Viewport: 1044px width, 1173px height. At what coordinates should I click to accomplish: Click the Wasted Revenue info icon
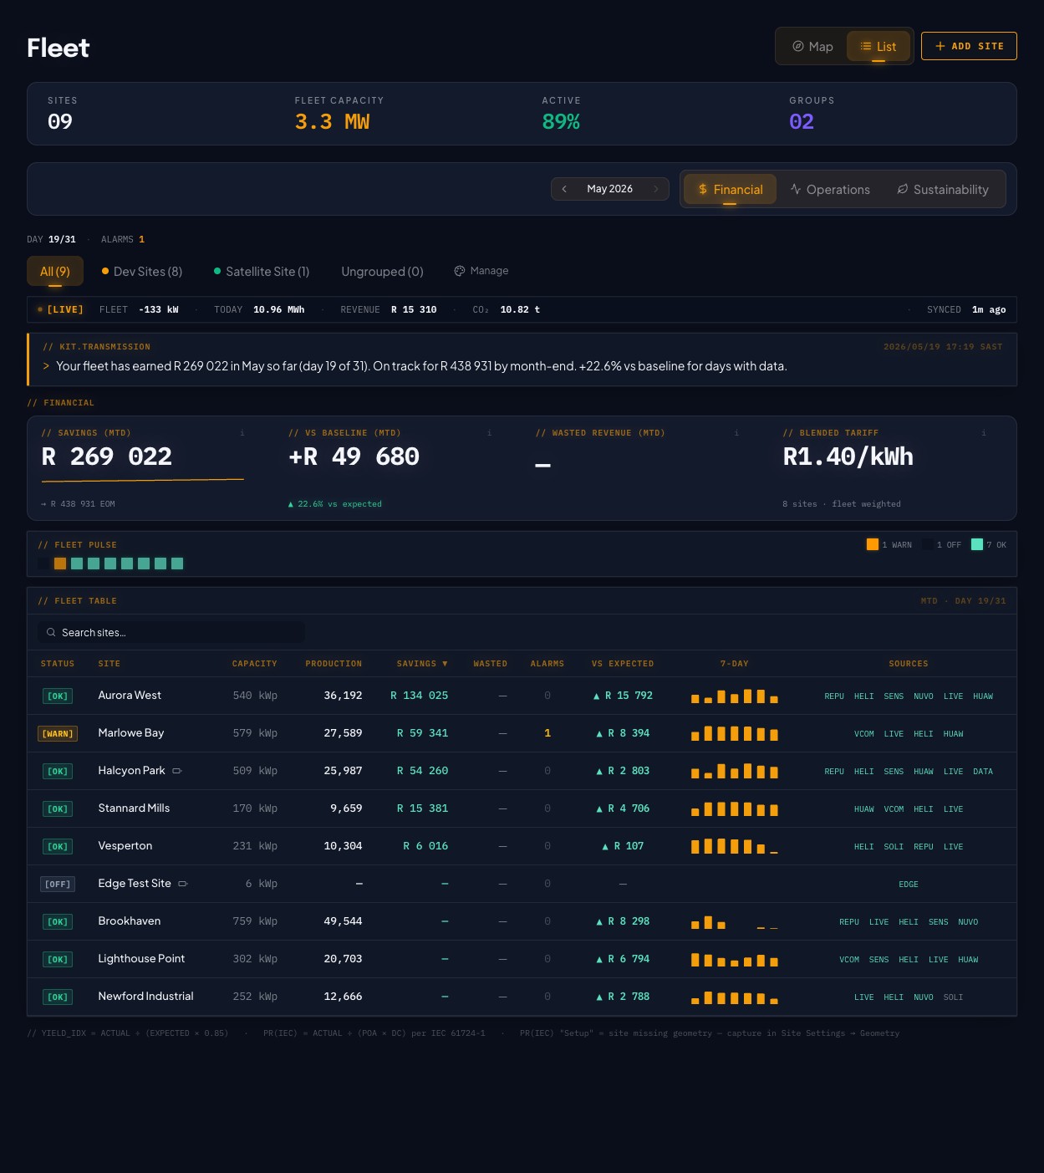click(736, 433)
